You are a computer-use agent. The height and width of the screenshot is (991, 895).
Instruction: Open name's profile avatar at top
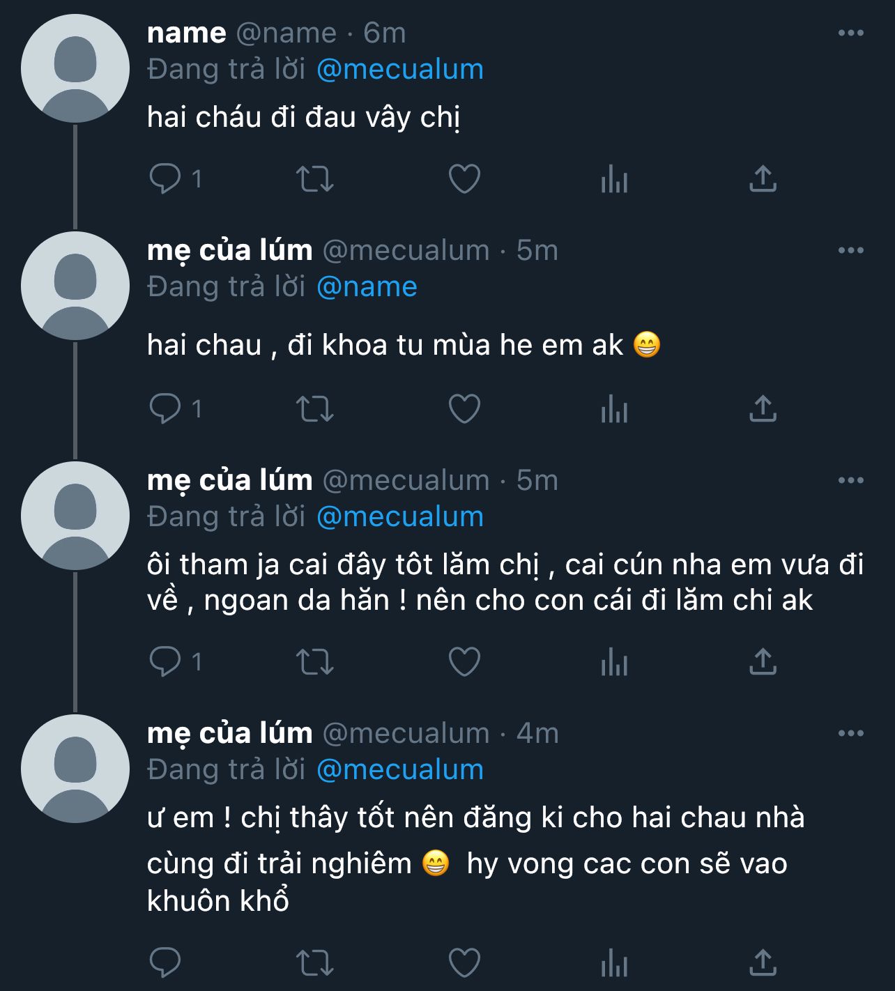pyautogui.click(x=75, y=68)
